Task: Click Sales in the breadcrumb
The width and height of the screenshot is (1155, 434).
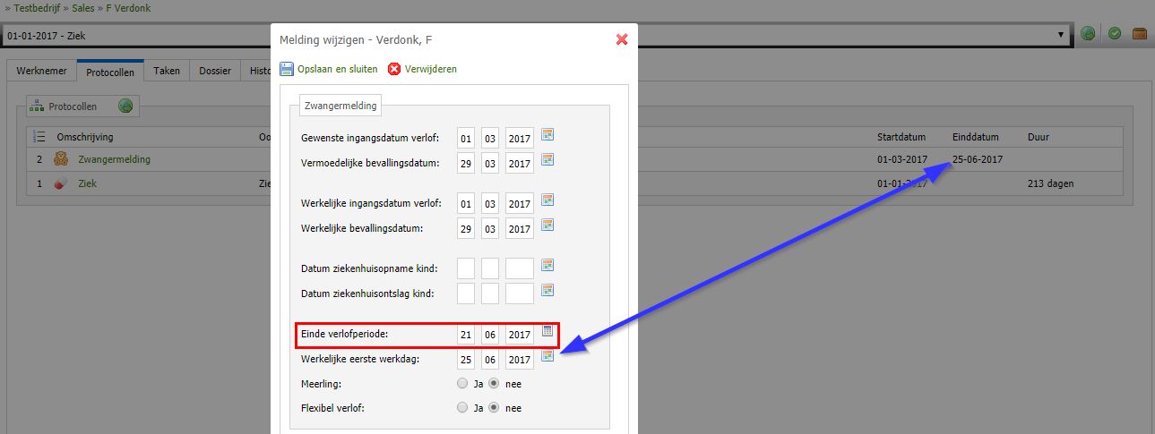Action: [x=84, y=8]
